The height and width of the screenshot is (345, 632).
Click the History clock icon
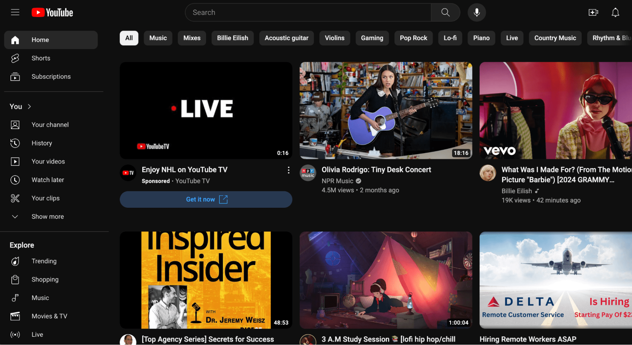(x=15, y=143)
